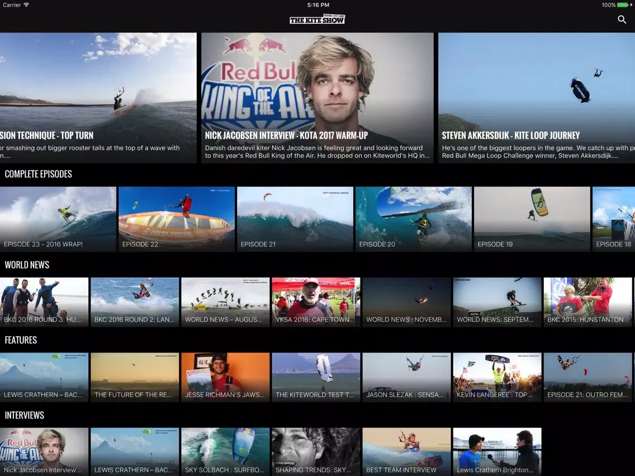Open the Technique Top Turn featured banner
The height and width of the screenshot is (476, 635).
(98, 98)
